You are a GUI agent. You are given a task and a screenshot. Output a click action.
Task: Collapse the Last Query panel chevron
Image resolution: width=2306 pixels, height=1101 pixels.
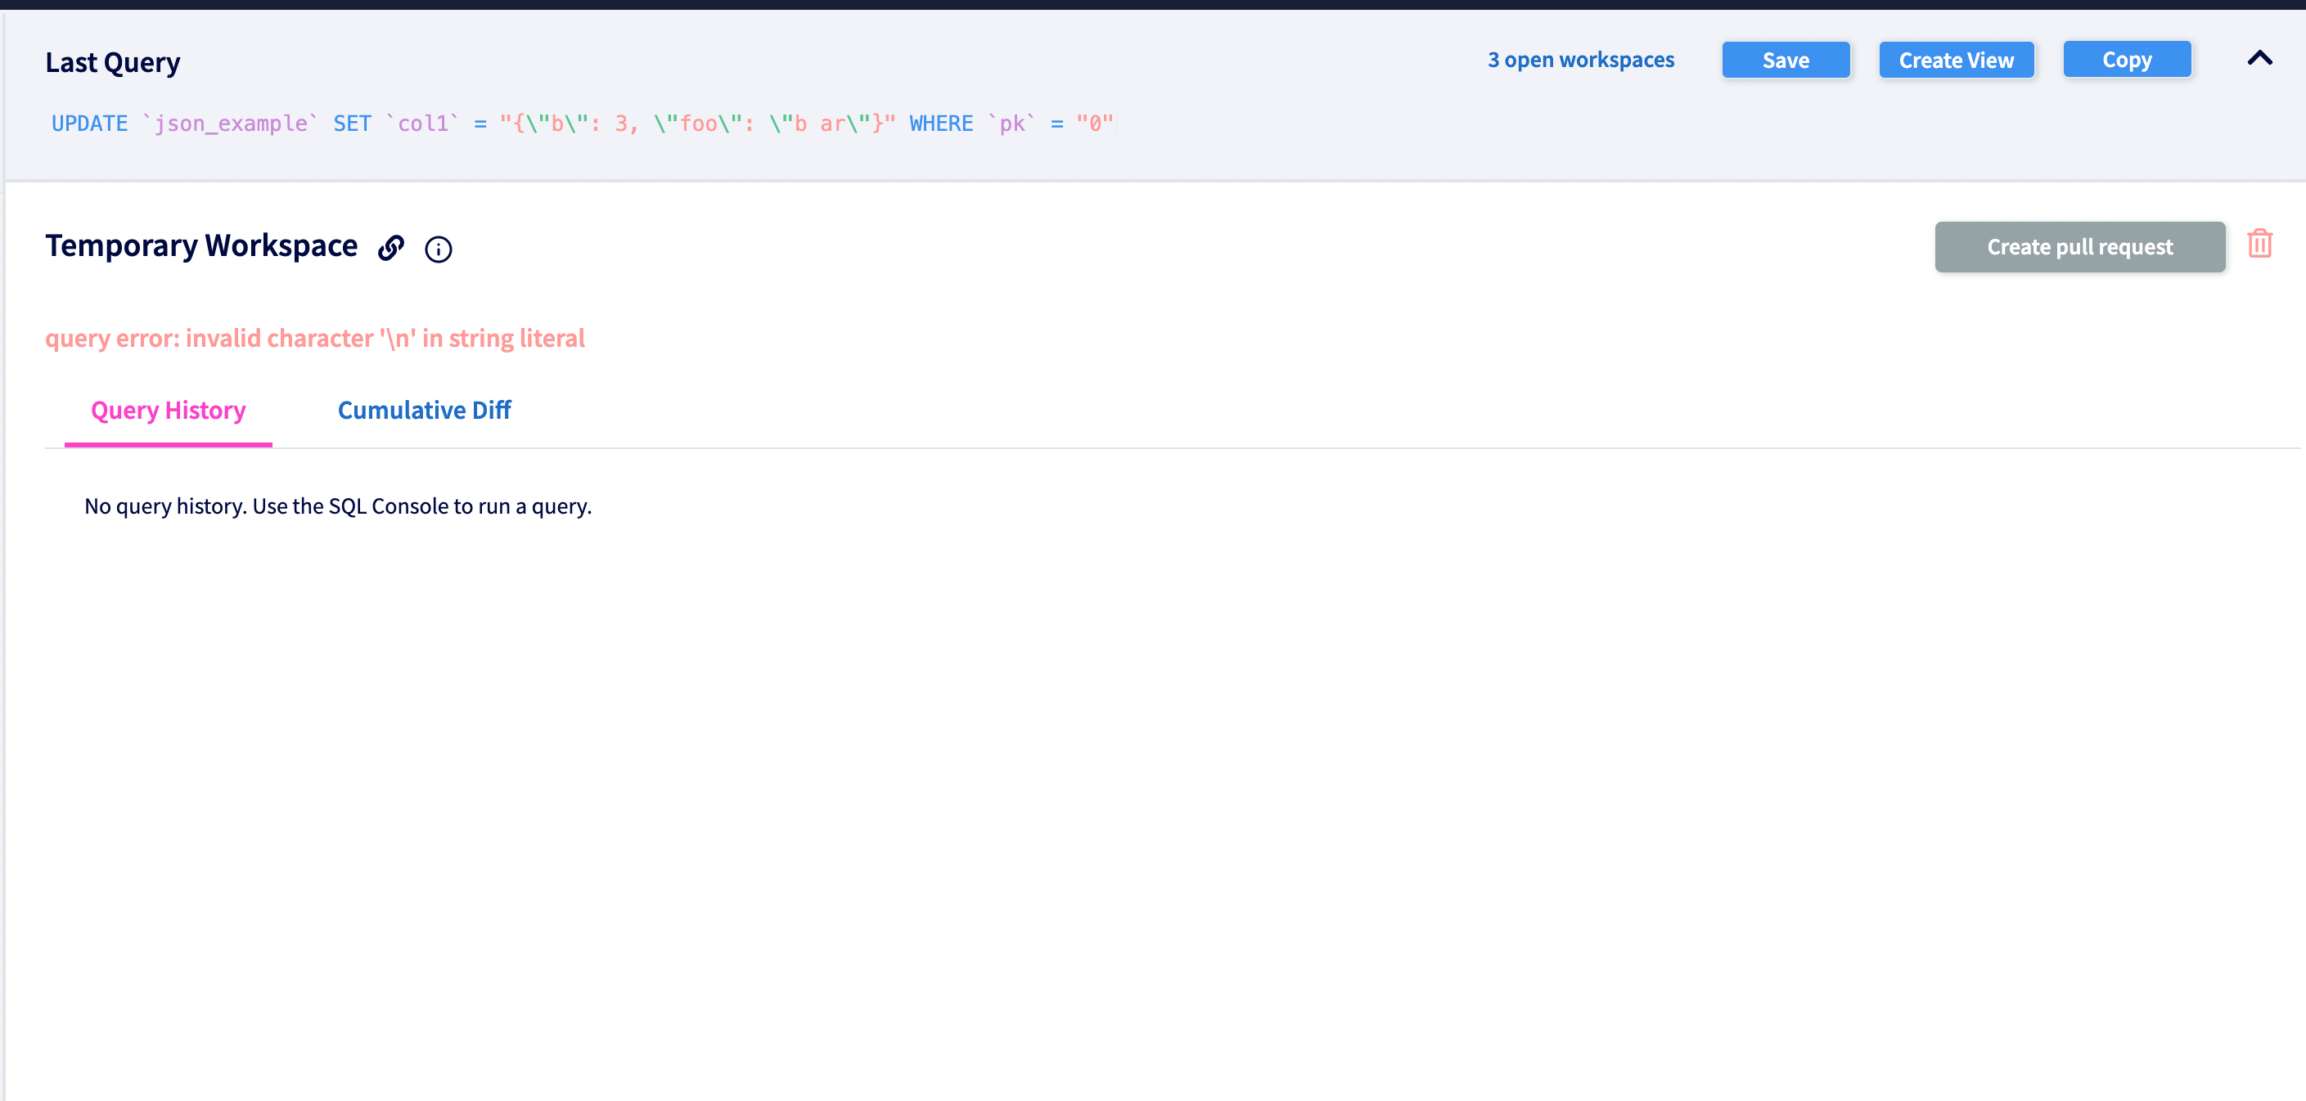point(2259,59)
